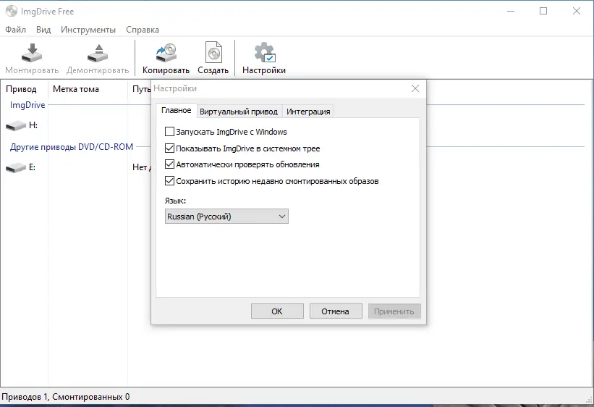Click status bar text Приводов 1, Смонтированных 0
The image size is (594, 407).
[x=66, y=397]
